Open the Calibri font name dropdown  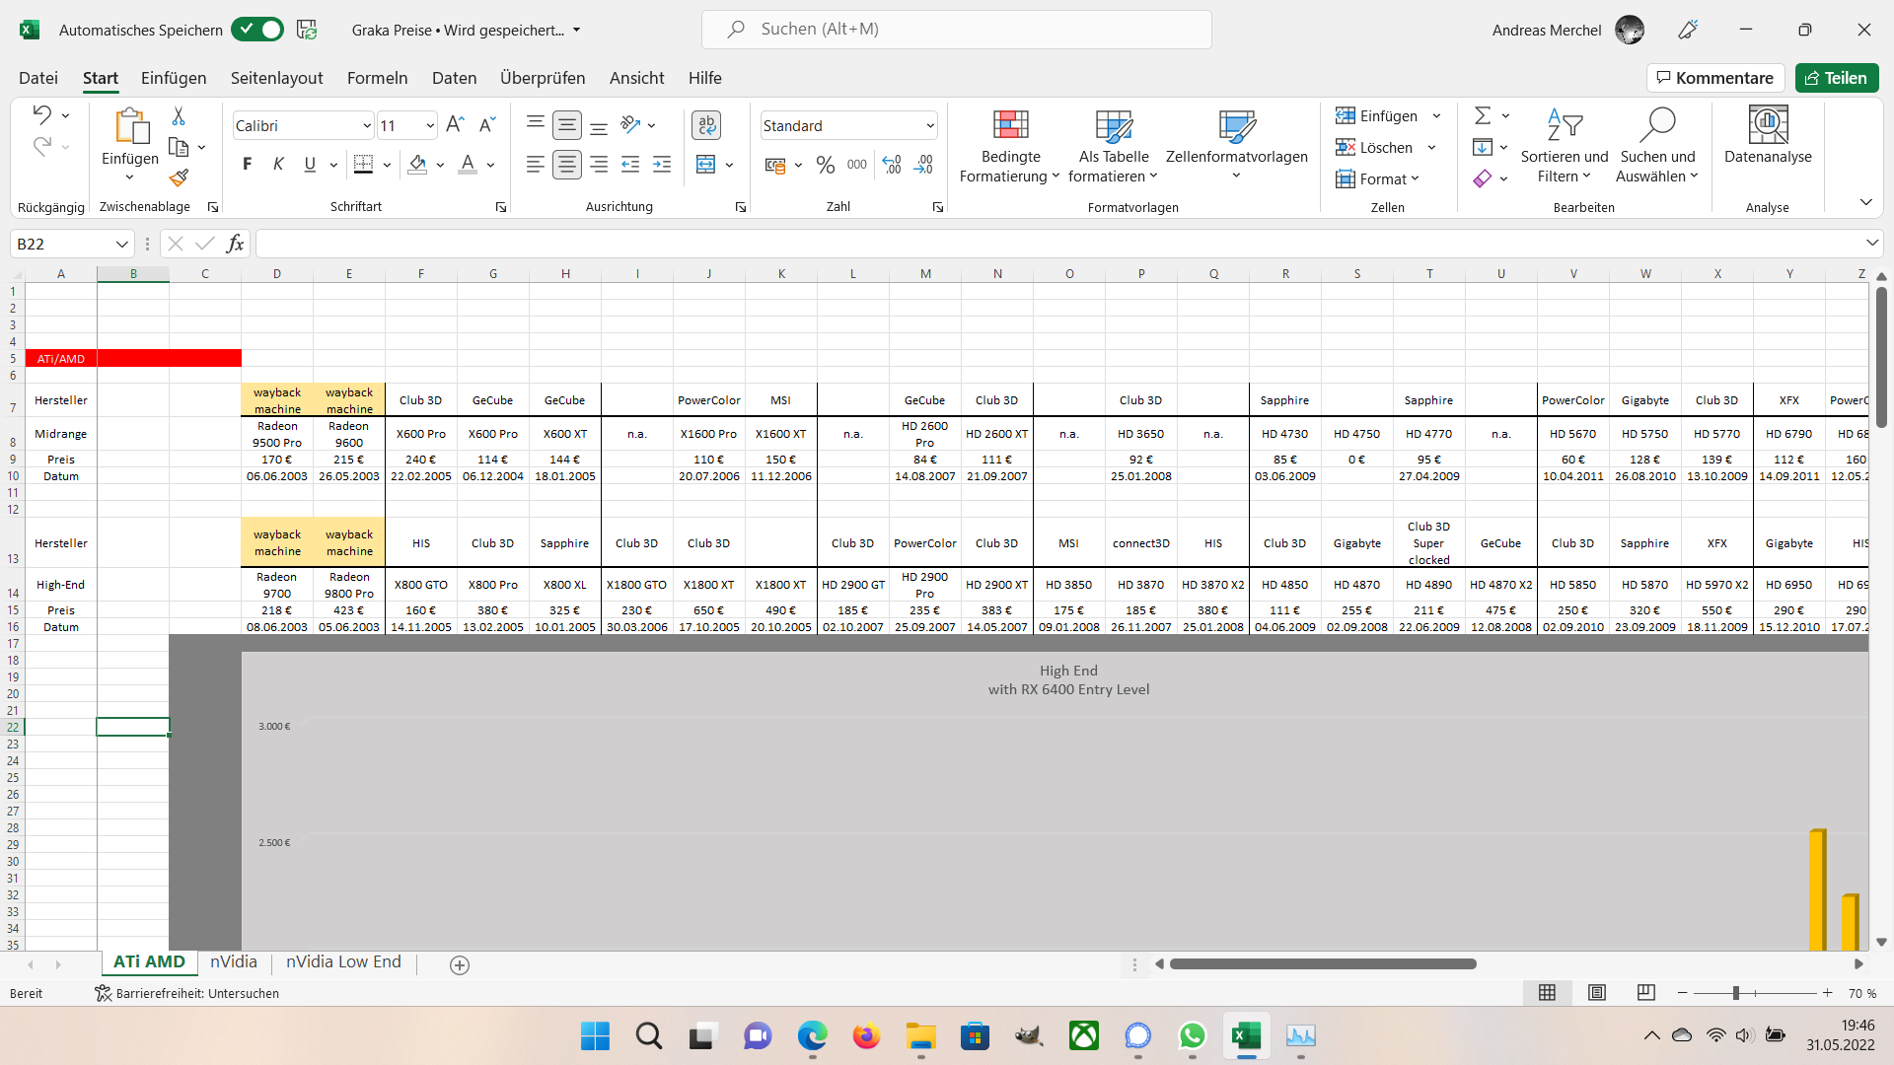point(367,125)
